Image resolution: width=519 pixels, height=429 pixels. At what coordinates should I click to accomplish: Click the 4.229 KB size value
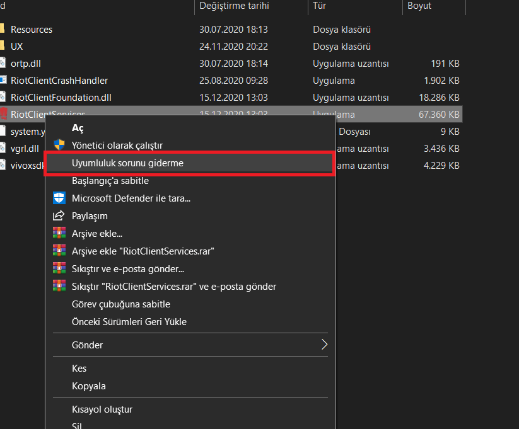coord(441,166)
